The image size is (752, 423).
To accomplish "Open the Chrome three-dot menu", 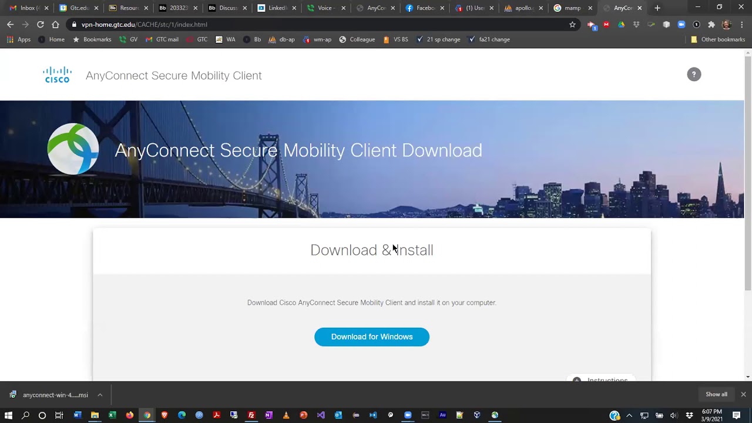I will point(742,25).
